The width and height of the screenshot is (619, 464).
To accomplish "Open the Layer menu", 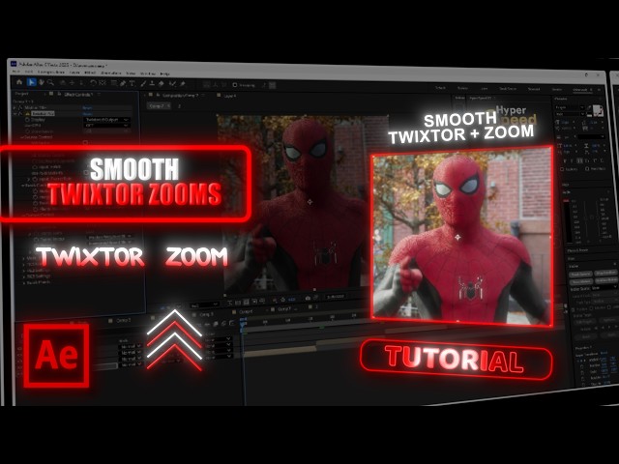I will click(x=74, y=72).
